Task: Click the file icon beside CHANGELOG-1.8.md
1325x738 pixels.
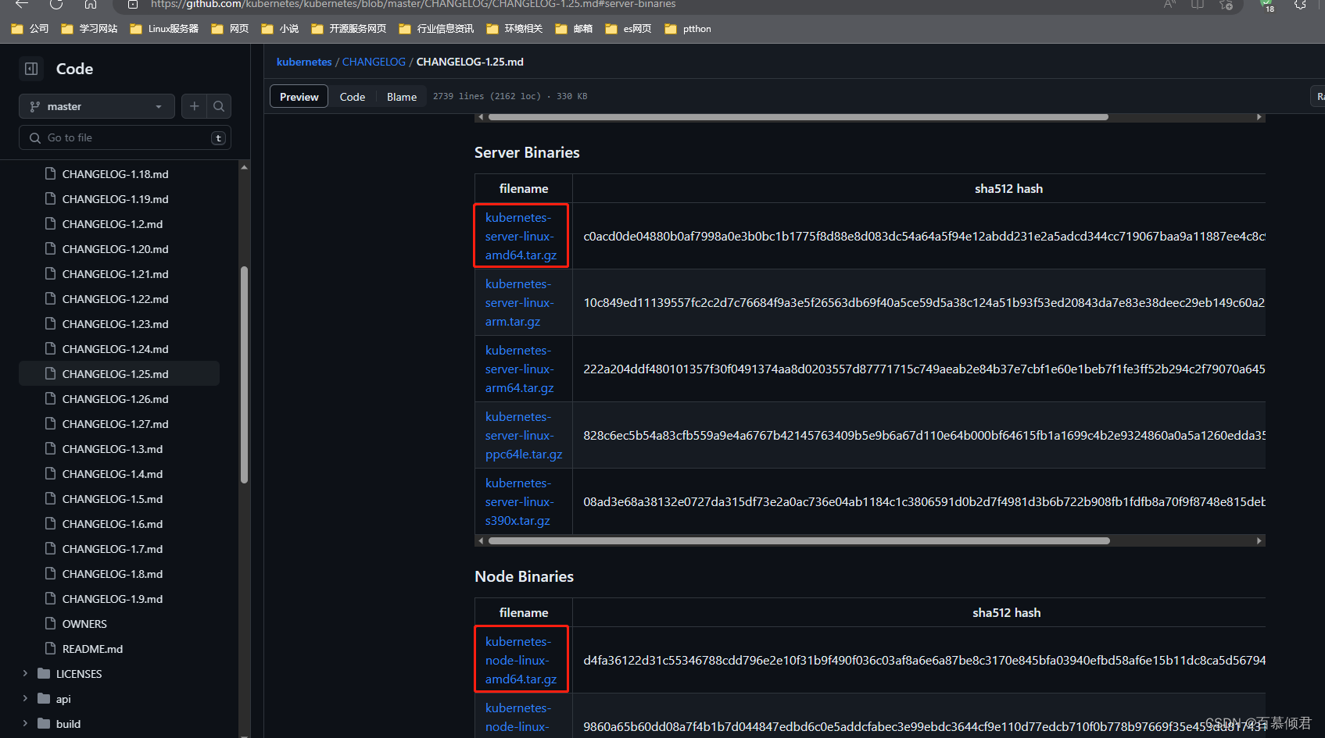Action: [x=51, y=573]
